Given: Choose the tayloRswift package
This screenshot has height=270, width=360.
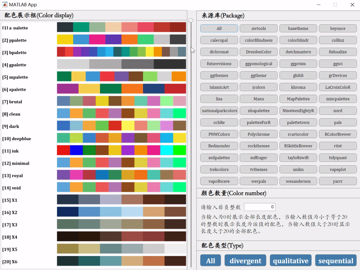Looking at the screenshot, I should coord(298,157).
